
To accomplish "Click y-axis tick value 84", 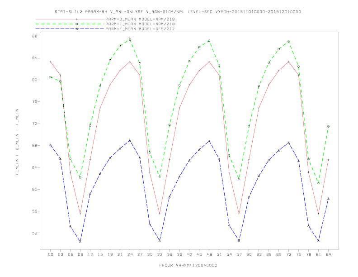I will [35, 58].
